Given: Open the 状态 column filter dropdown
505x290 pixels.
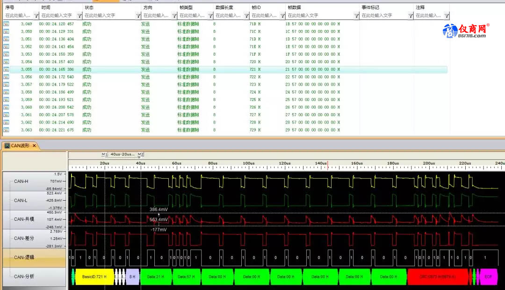Looking at the screenshot, I should 138,16.
